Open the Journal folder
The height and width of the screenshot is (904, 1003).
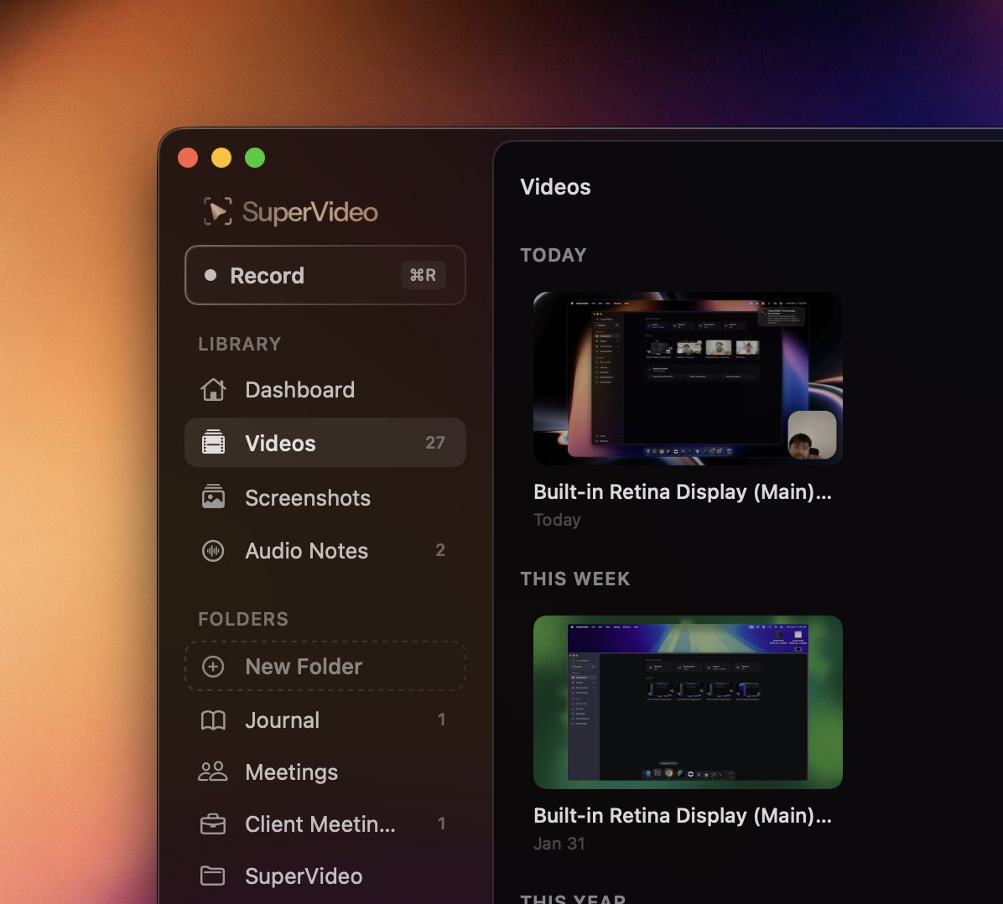coord(325,720)
